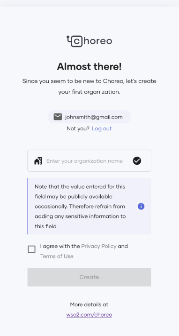Open the Privacy Policy link
The height and width of the screenshot is (336, 179).
pos(99,246)
